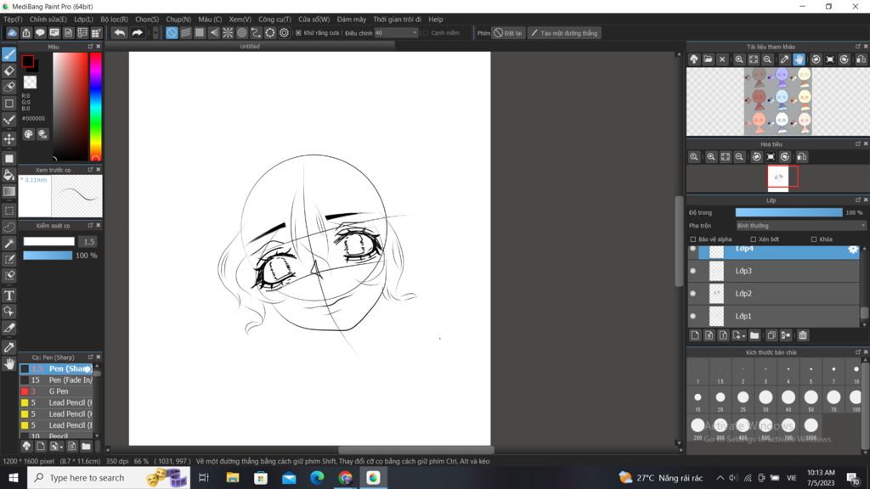This screenshot has height=489, width=870.
Task: Open the Công cụ(T) menu
Action: pyautogui.click(x=274, y=19)
